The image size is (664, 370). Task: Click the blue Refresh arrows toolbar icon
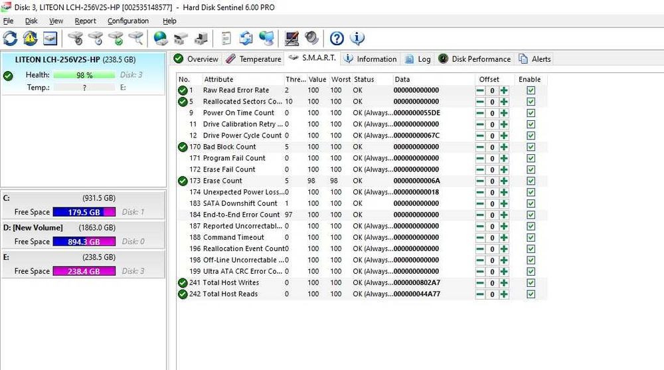point(10,39)
